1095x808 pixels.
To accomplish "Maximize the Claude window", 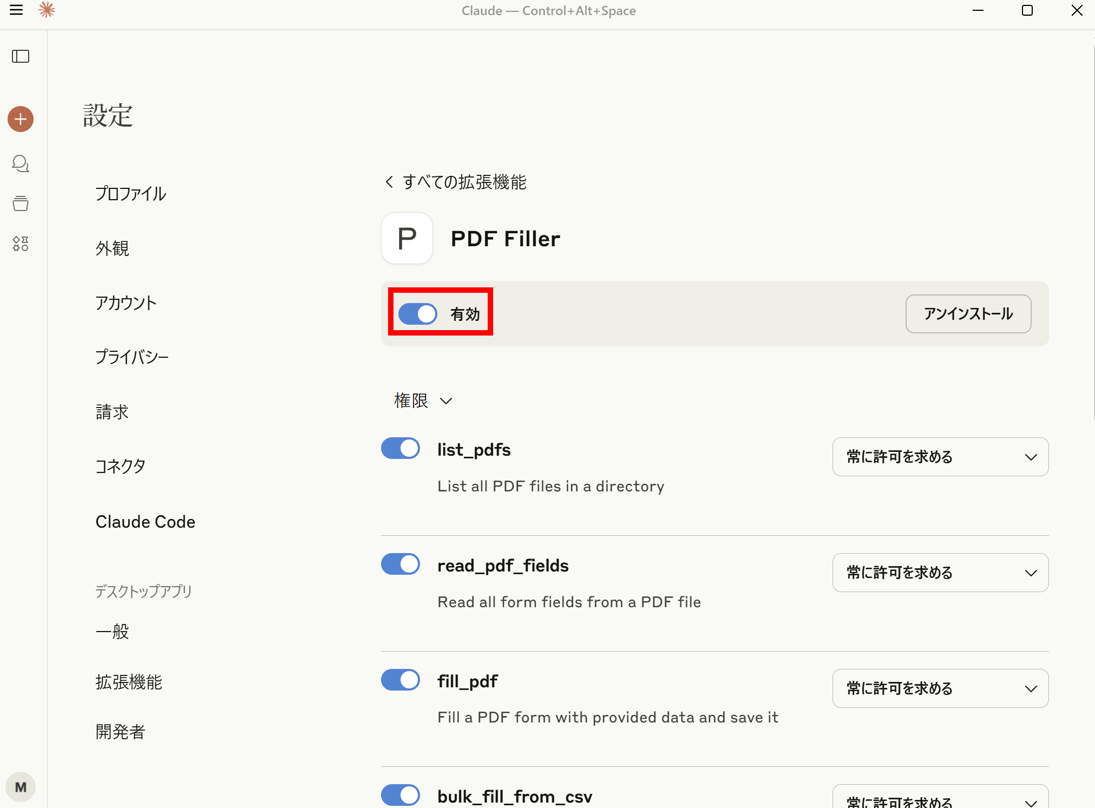I will click(1027, 10).
